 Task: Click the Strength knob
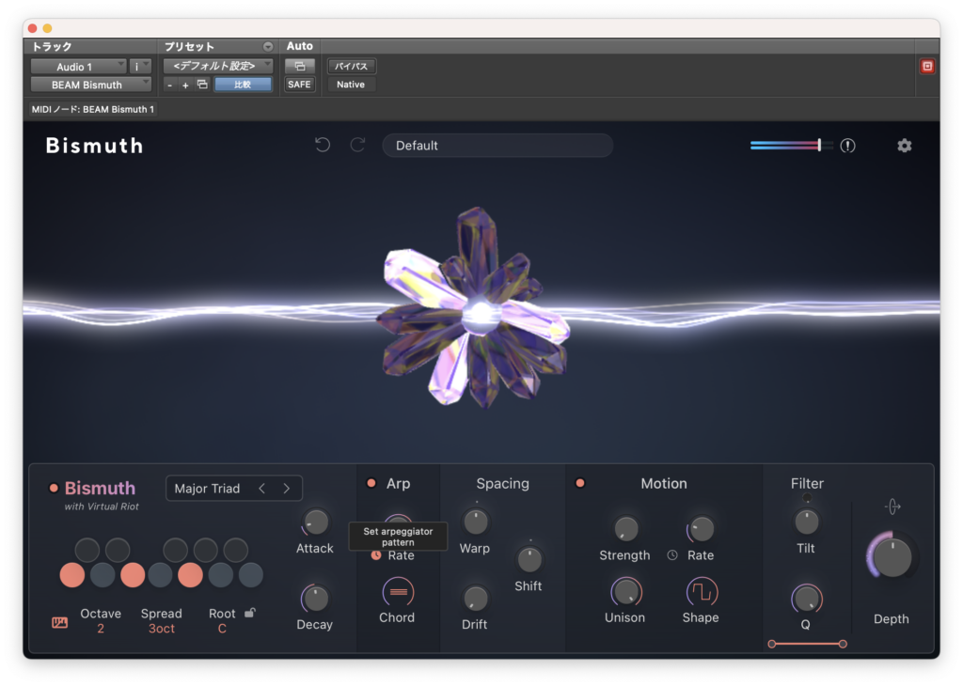(x=625, y=528)
